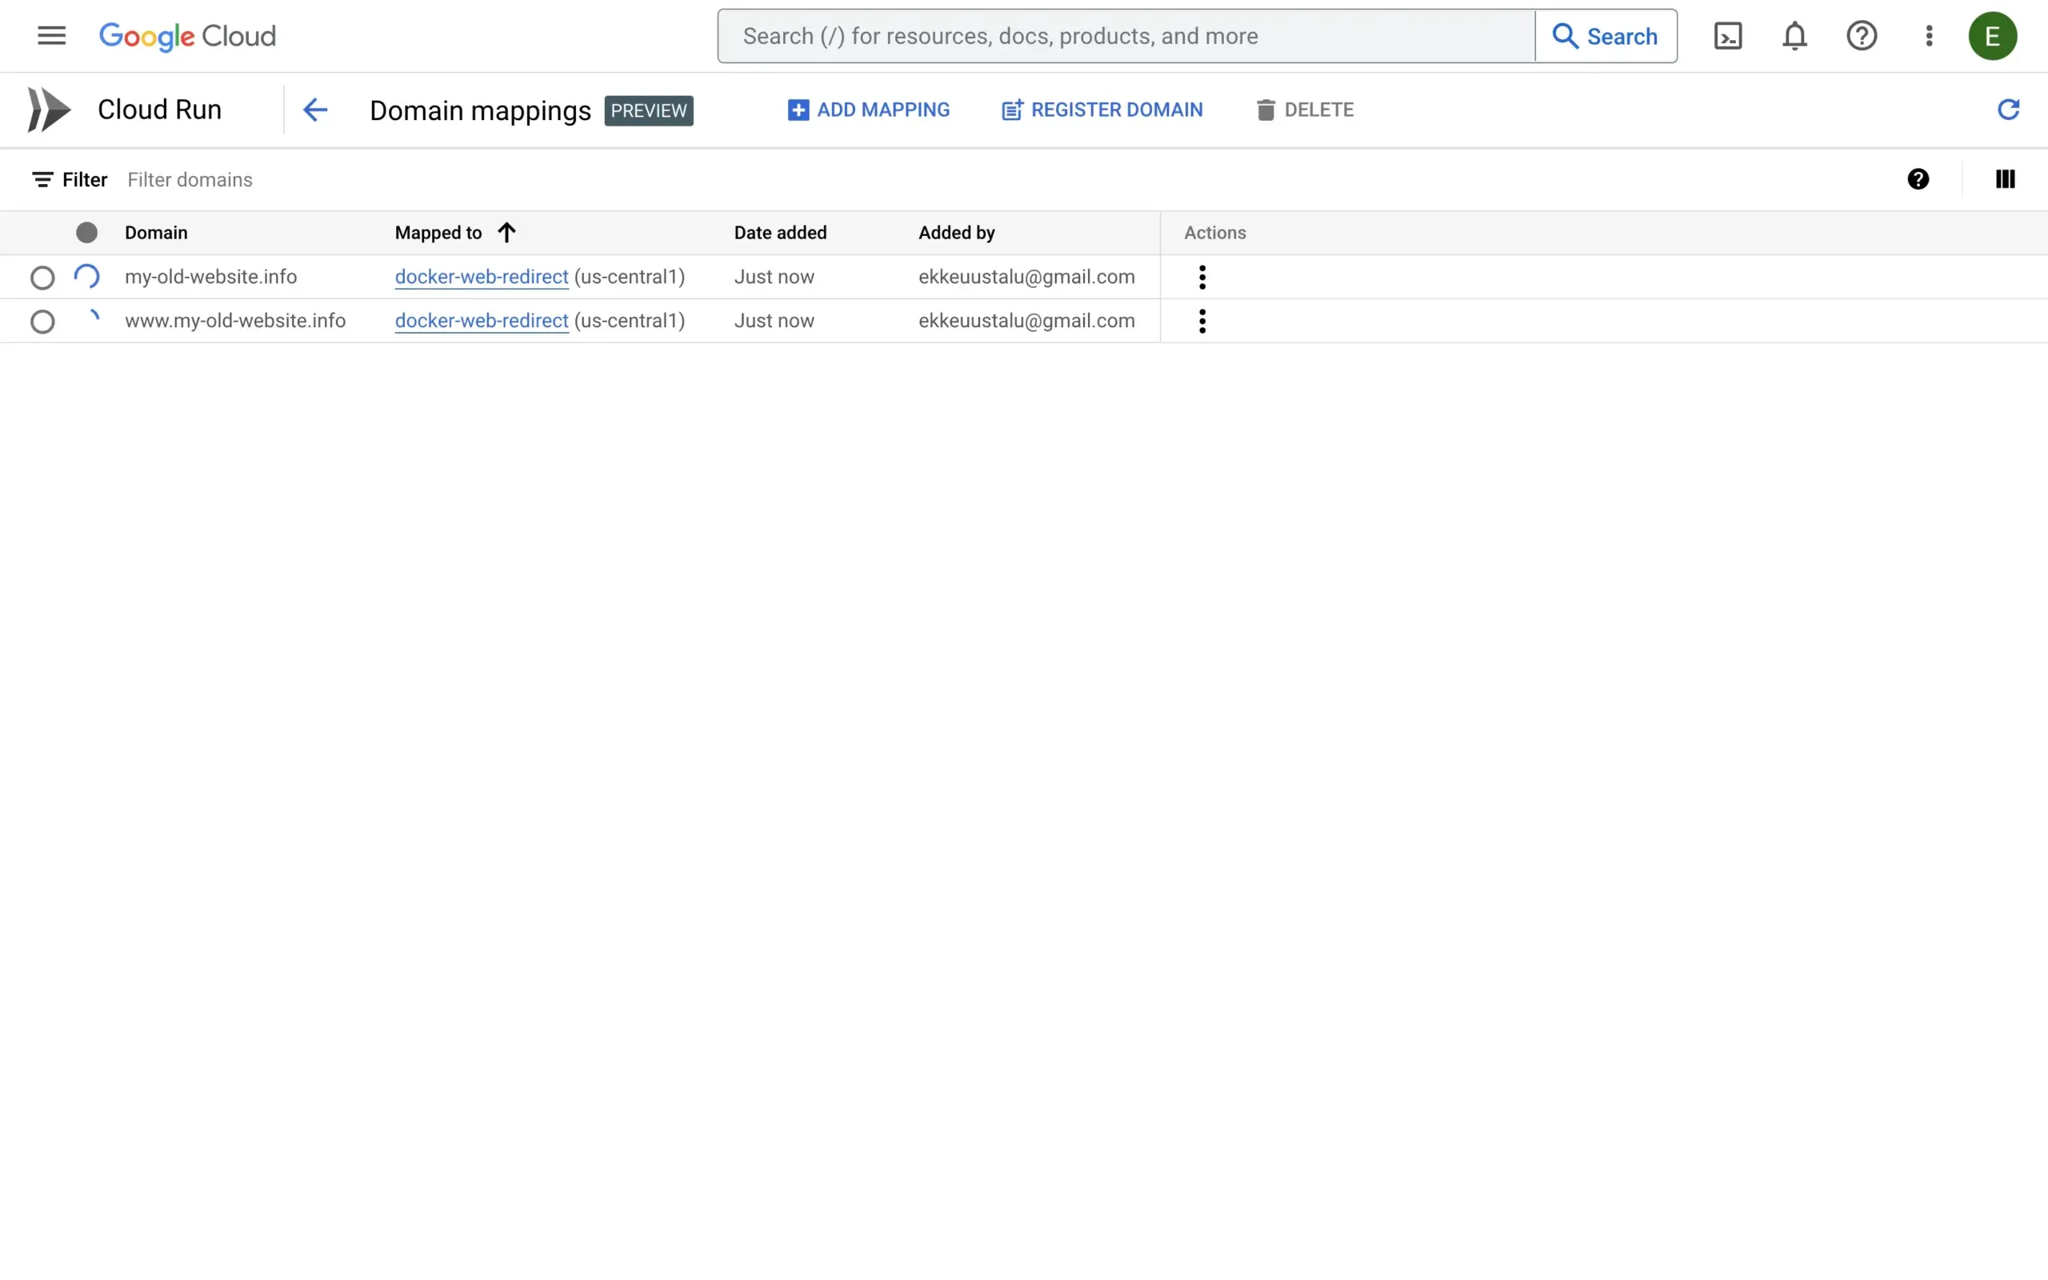Click the Search magnifier button
This screenshot has height=1280, width=2048.
tap(1605, 35)
